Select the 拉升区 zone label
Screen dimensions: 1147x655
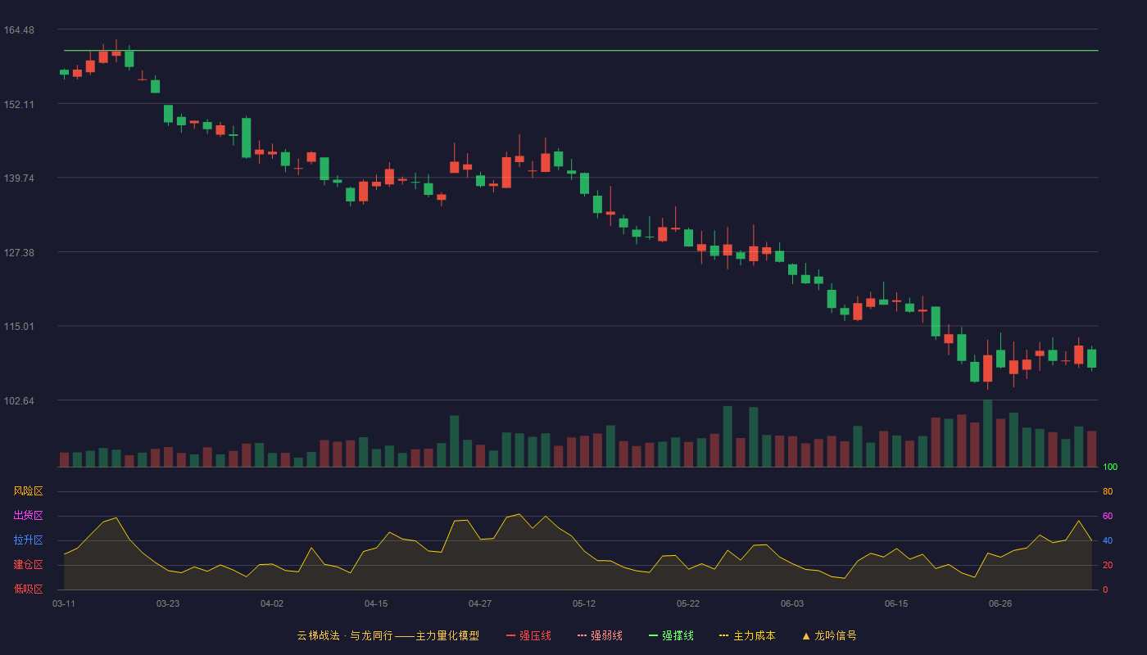[28, 540]
